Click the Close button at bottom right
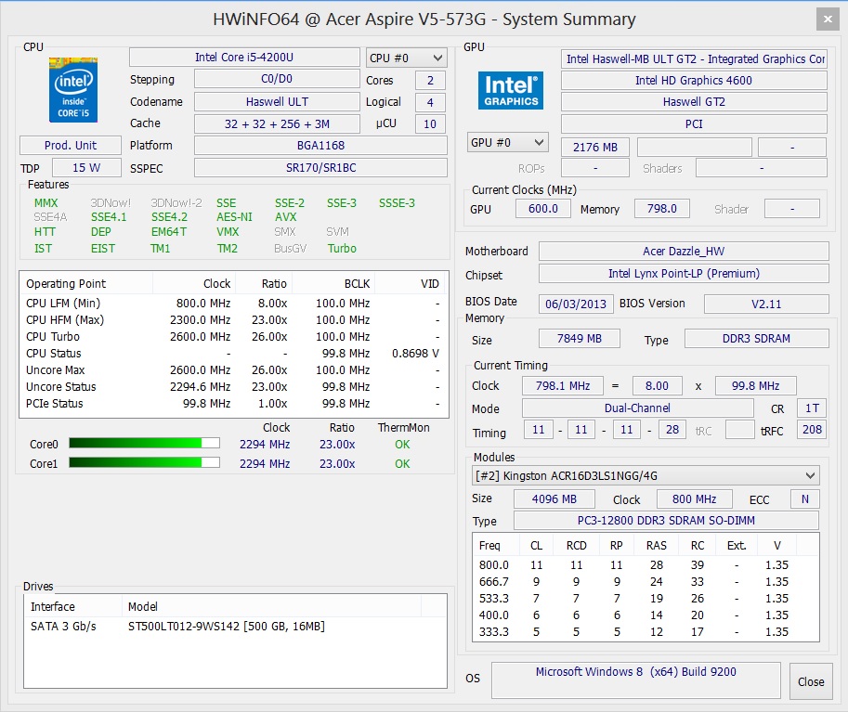 (811, 681)
